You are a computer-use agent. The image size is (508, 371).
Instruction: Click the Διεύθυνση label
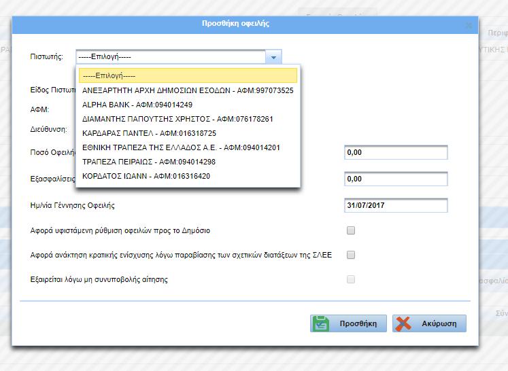(x=48, y=129)
